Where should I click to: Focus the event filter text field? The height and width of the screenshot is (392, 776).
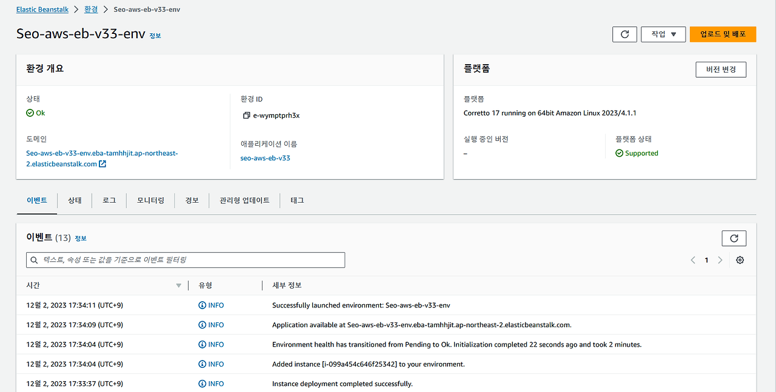[186, 260]
